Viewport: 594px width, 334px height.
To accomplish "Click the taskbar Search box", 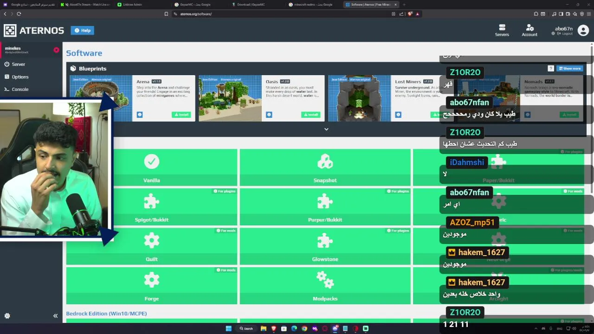I will pos(246,328).
